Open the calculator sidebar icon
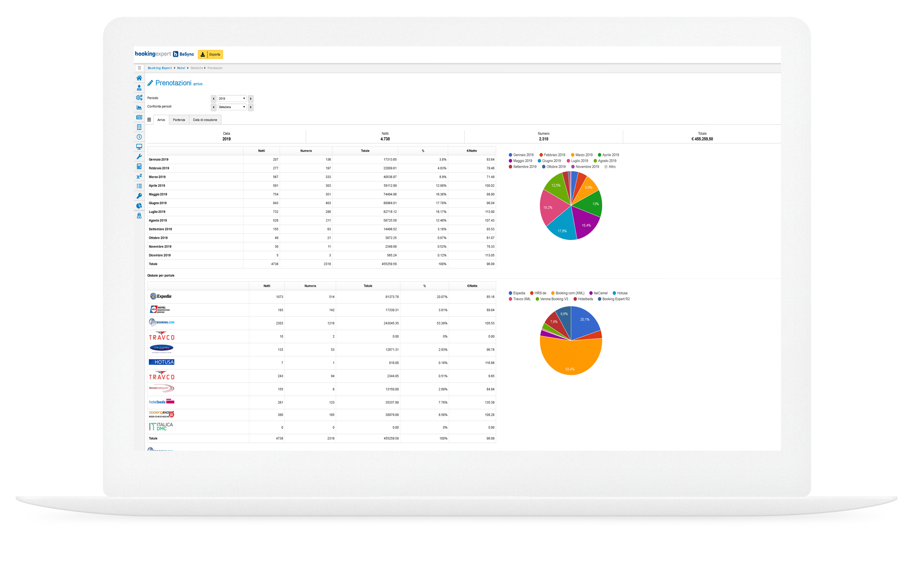The image size is (914, 564). (x=139, y=167)
